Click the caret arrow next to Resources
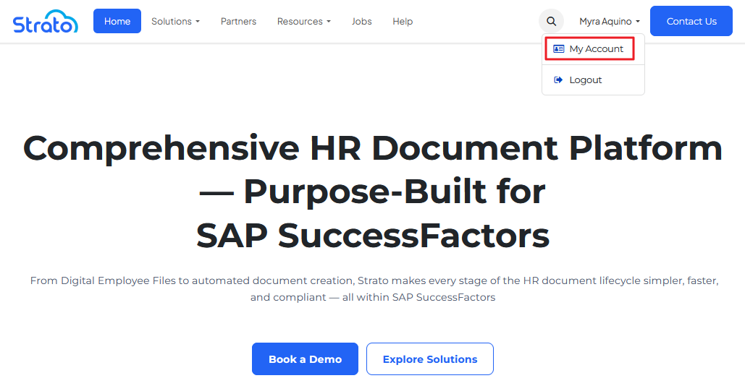The height and width of the screenshot is (386, 745). [x=329, y=22]
